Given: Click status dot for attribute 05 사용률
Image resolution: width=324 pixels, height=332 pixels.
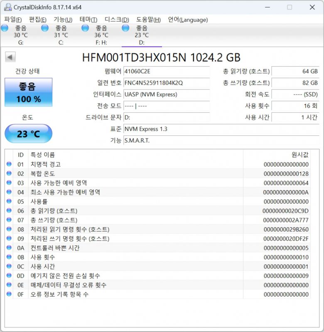Looking at the screenshot, I should [x=9, y=201].
